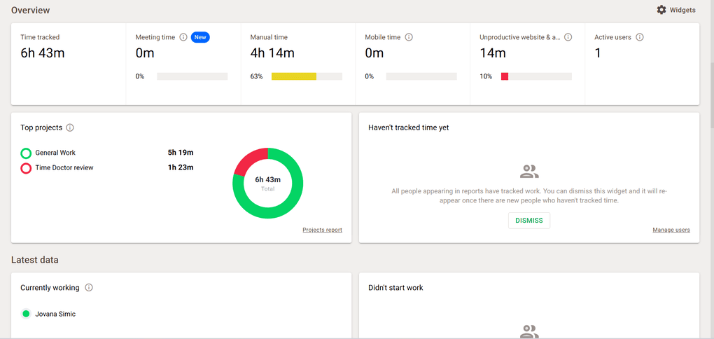Open the Projects report link
Screen dimensions: 714x339
point(323,230)
